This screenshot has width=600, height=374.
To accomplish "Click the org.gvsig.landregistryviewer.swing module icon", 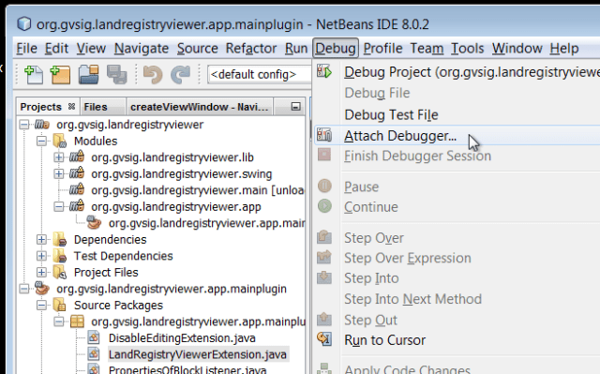I will click(77, 173).
